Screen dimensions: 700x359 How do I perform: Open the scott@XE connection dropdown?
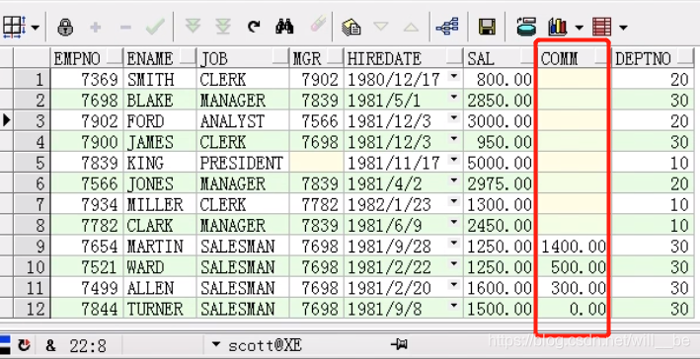coord(216,344)
